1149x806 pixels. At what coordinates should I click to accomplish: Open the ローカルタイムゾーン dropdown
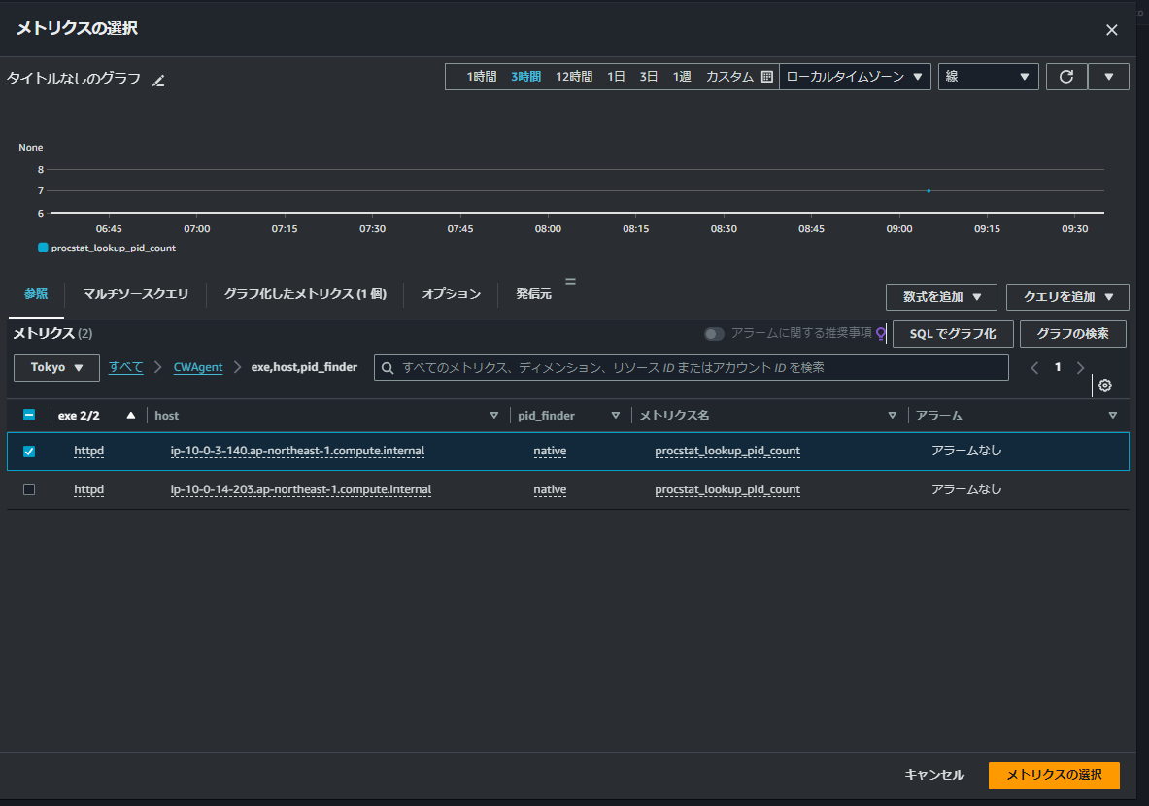pyautogui.click(x=855, y=76)
